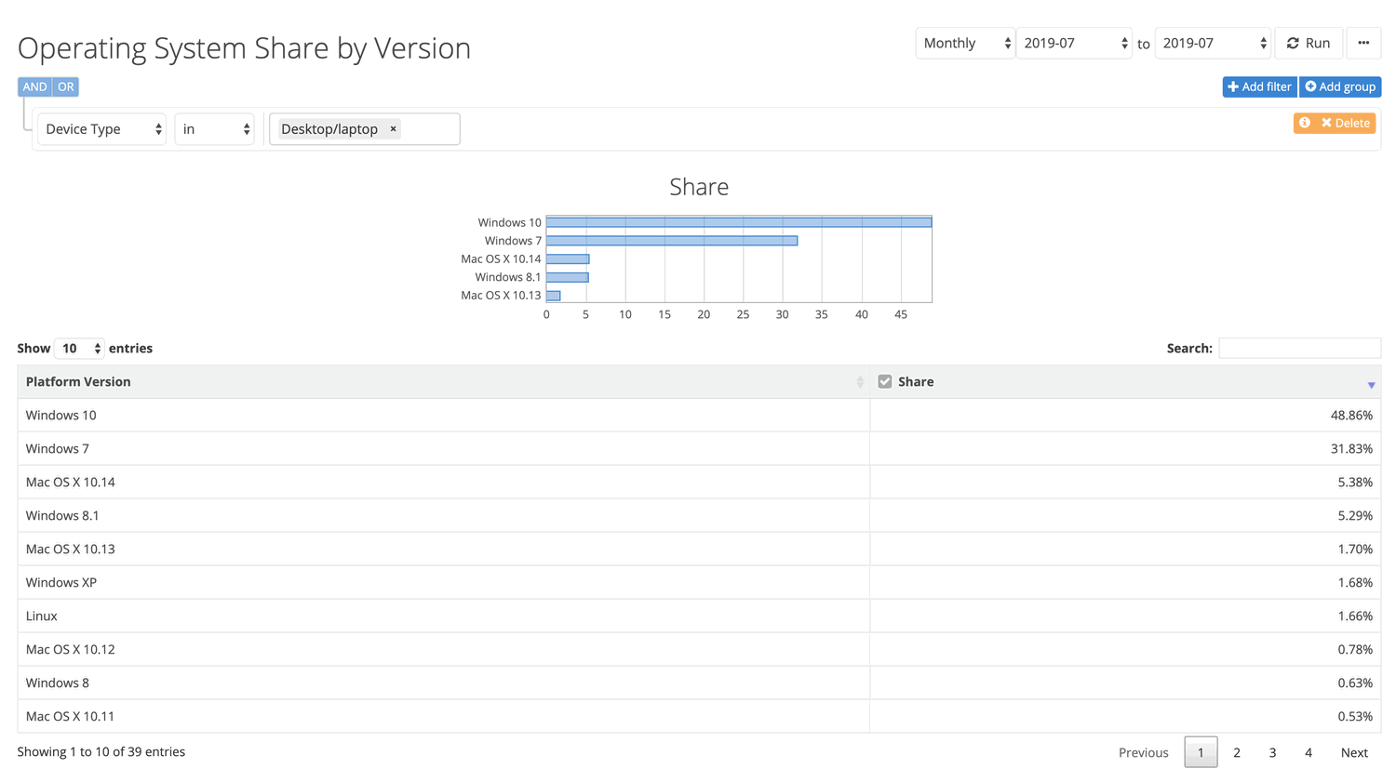Click inside the Search field
The image size is (1396, 782).
coord(1299,348)
